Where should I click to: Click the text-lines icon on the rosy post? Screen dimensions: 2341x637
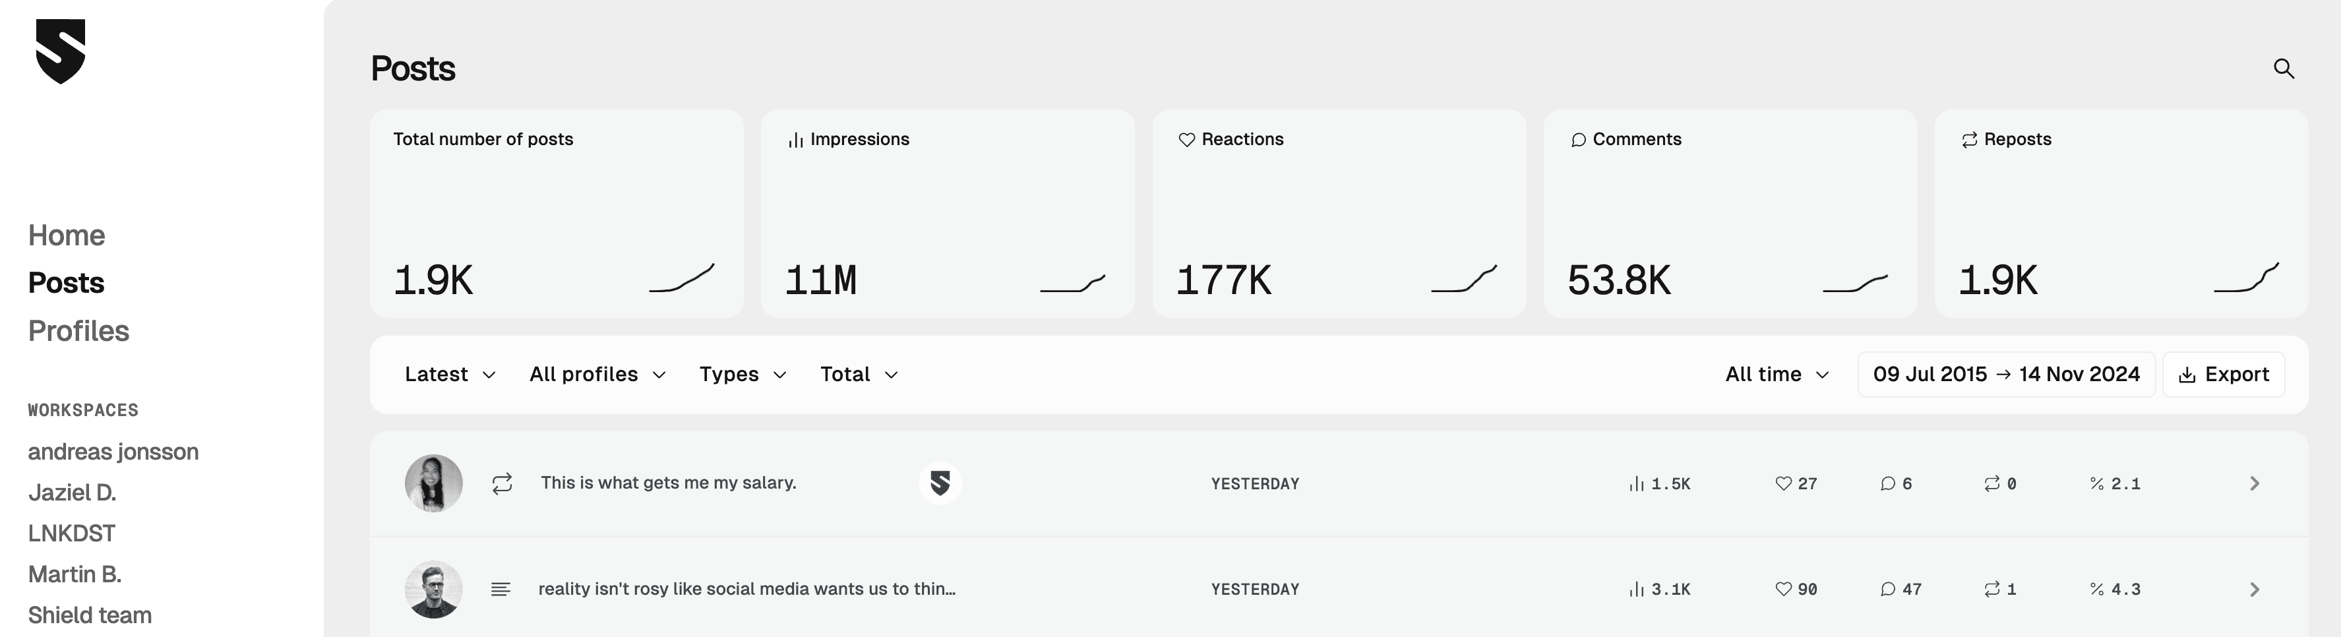click(x=501, y=590)
